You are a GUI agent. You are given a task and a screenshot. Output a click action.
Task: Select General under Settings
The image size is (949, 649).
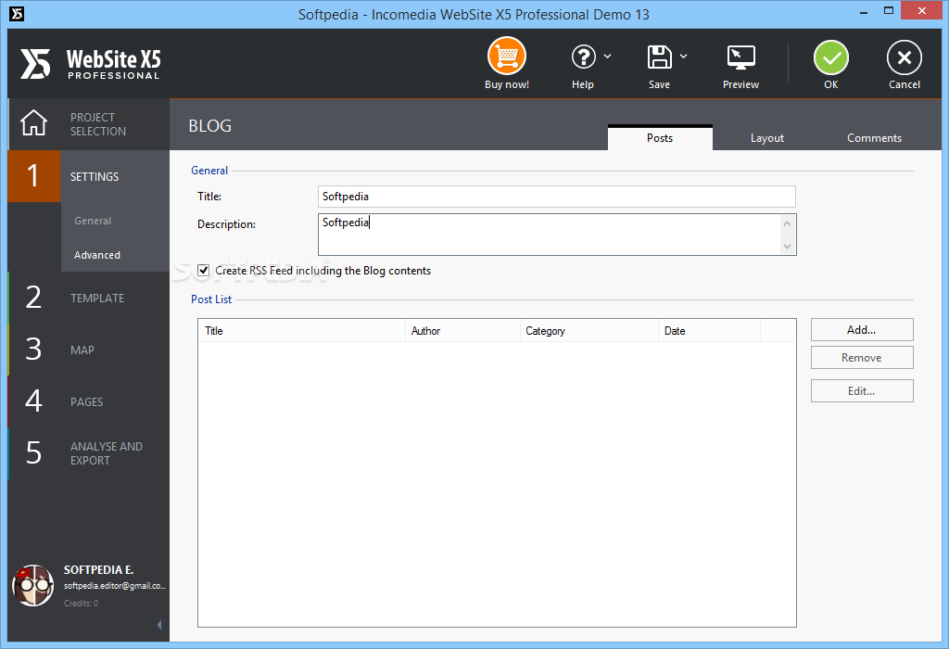point(93,221)
